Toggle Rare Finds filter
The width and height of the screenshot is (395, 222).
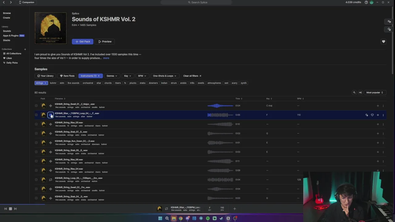[67, 76]
